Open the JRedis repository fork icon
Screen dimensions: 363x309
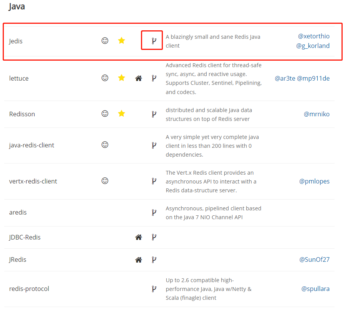(154, 259)
